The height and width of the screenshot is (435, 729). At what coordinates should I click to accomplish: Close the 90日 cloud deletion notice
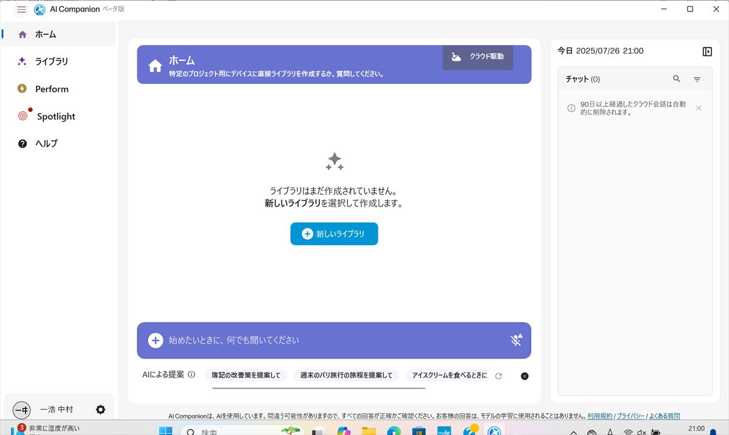(x=699, y=108)
